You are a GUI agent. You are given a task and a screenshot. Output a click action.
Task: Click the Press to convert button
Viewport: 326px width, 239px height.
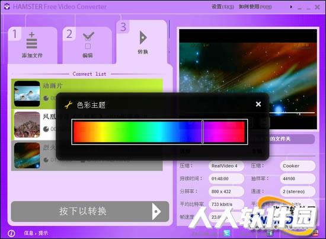pyautogui.click(x=90, y=211)
